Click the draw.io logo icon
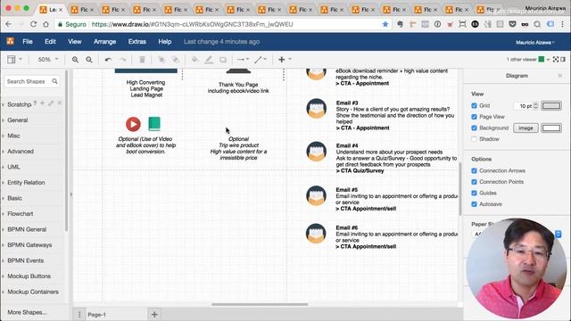This screenshot has height=321, width=571. pos(10,41)
